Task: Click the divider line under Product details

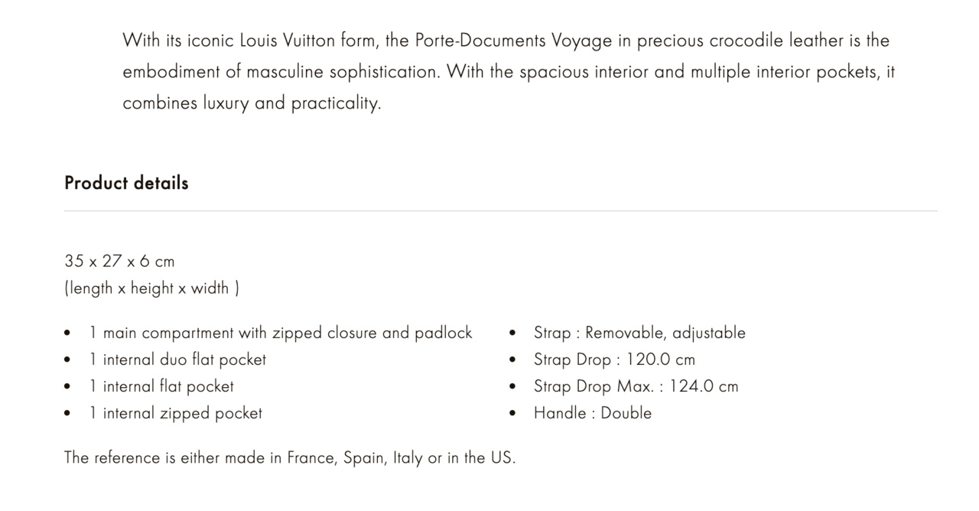Action: coord(500,210)
